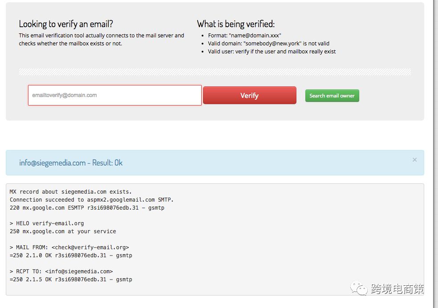Click the 'info@siegemedia.com - Result: Ok' message
This screenshot has width=438, height=308.
point(71,163)
